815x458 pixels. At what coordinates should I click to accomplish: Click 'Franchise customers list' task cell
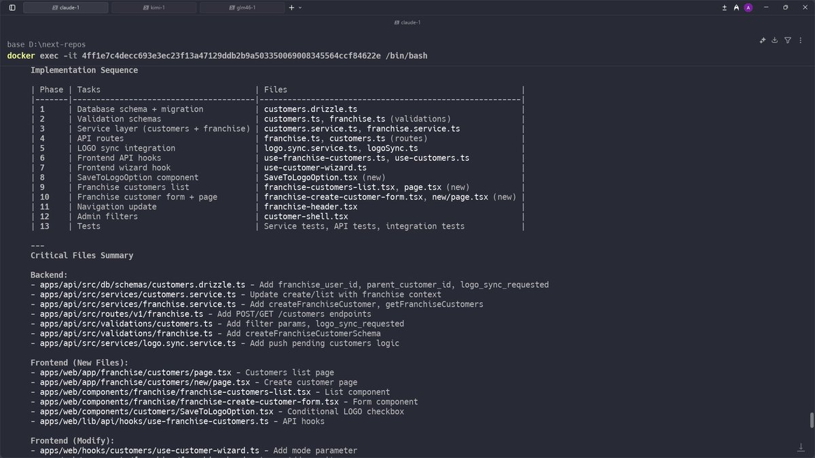coord(133,187)
